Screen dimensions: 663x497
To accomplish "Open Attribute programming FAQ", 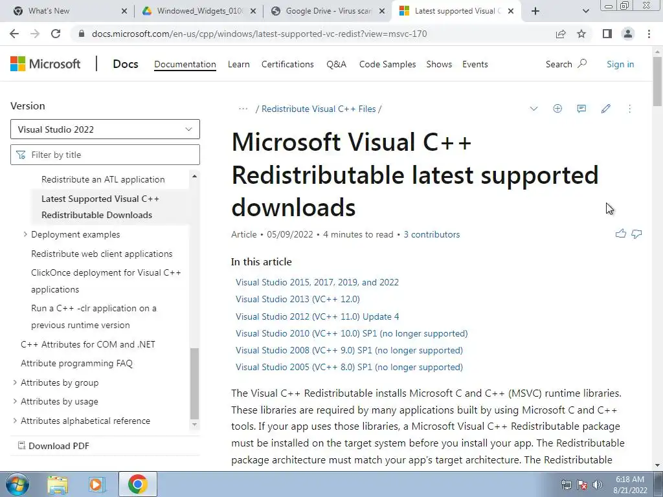I will tap(76, 364).
